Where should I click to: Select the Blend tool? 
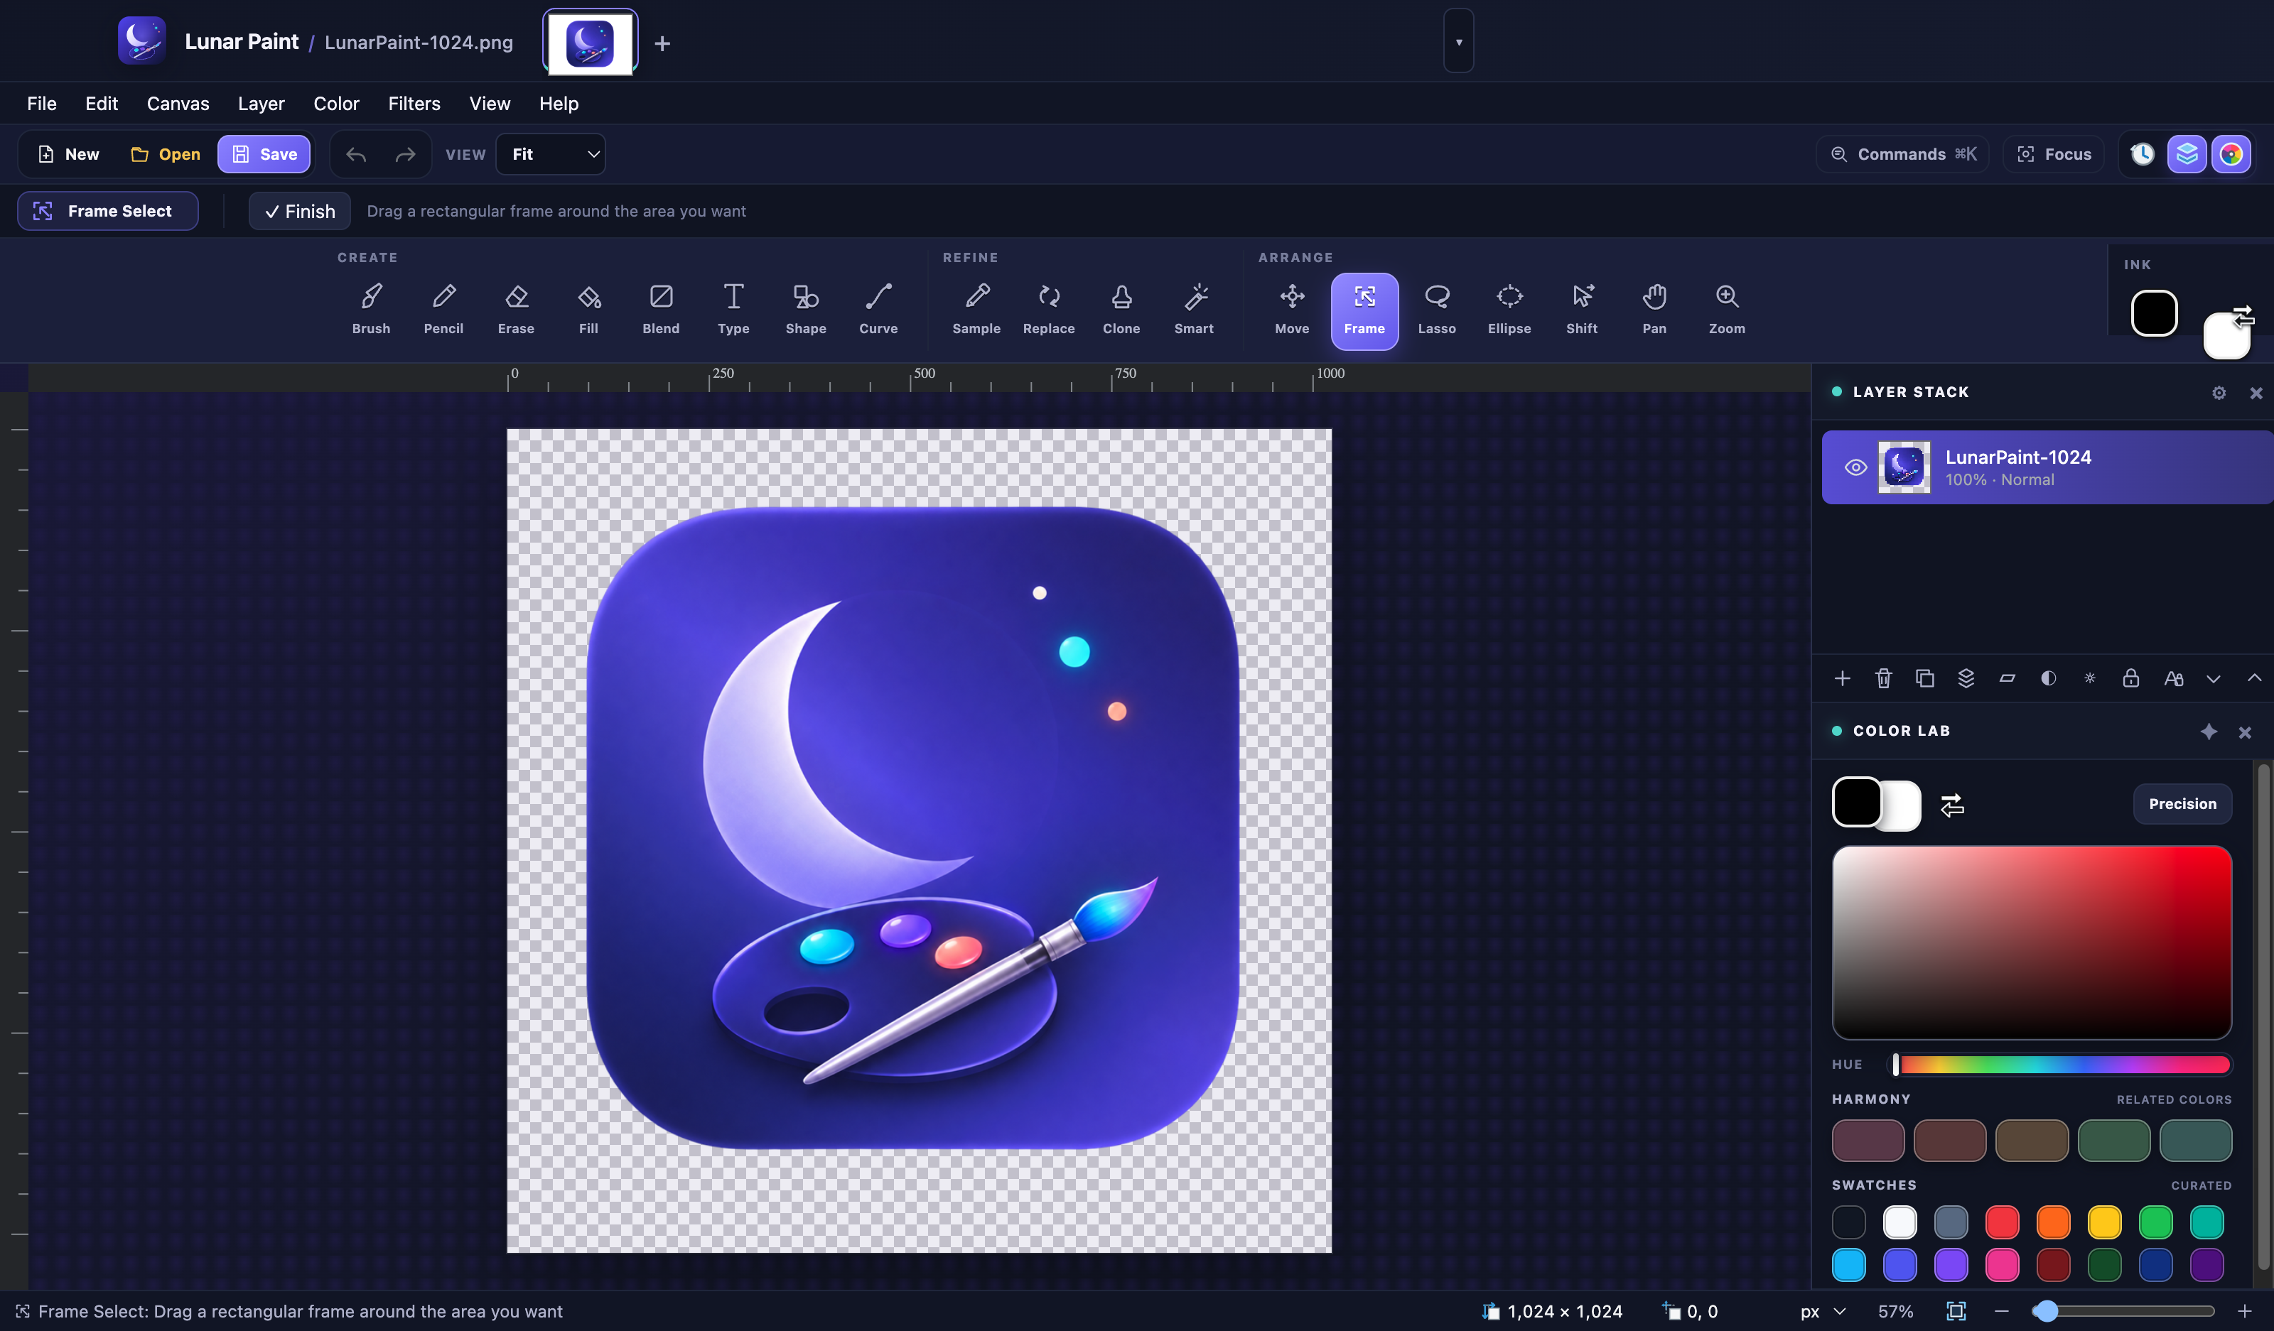pos(661,310)
